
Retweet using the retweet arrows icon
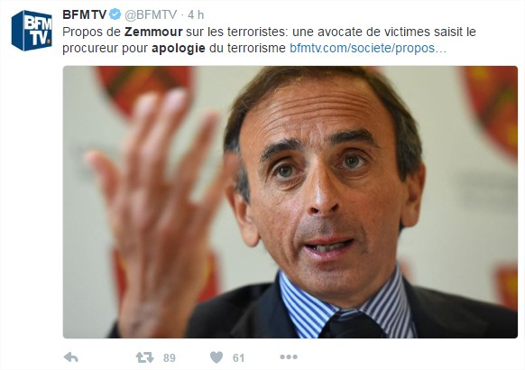(144, 357)
